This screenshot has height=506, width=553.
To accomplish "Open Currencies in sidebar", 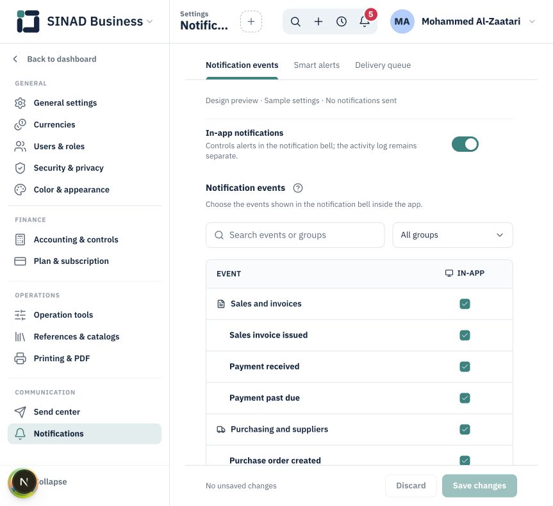I will click(x=85, y=125).
